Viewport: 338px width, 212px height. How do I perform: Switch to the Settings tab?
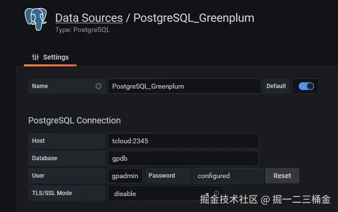click(x=50, y=57)
